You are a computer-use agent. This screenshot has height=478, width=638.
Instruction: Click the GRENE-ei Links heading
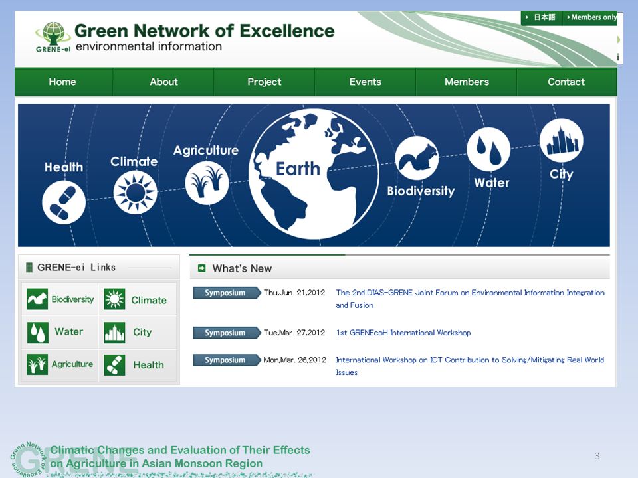(76, 267)
